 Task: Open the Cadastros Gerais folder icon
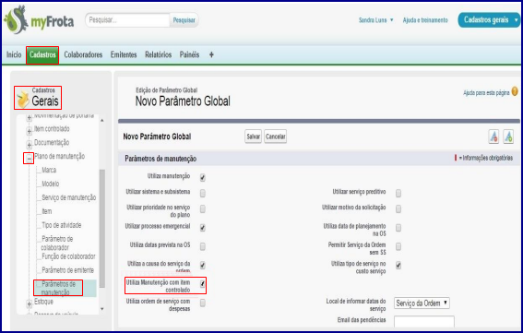[23, 101]
